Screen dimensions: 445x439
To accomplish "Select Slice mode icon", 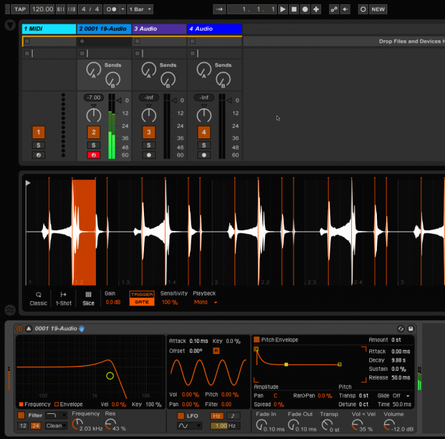I will [88, 294].
